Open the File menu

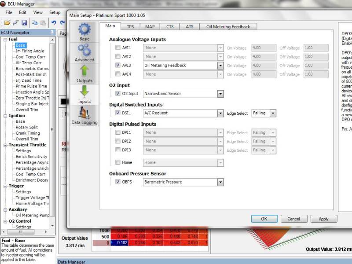[x=9, y=13]
